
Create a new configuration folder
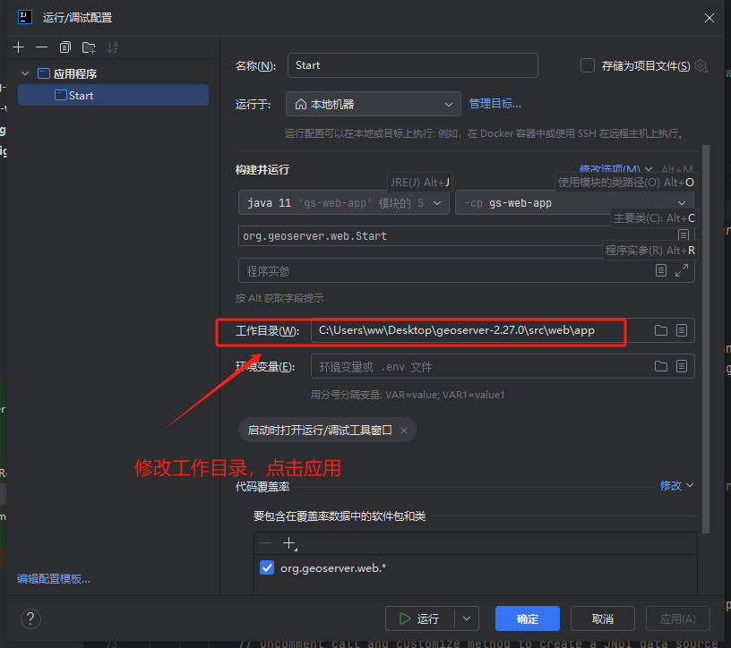coord(89,47)
